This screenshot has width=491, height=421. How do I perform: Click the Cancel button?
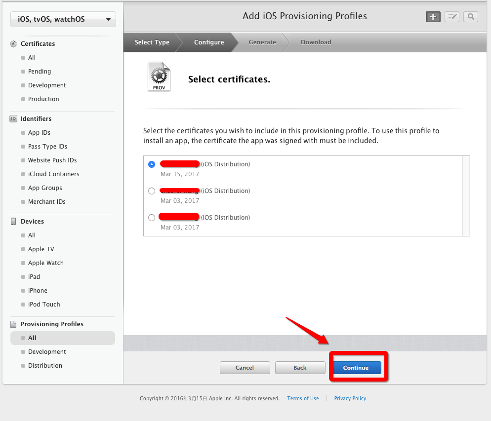245,368
